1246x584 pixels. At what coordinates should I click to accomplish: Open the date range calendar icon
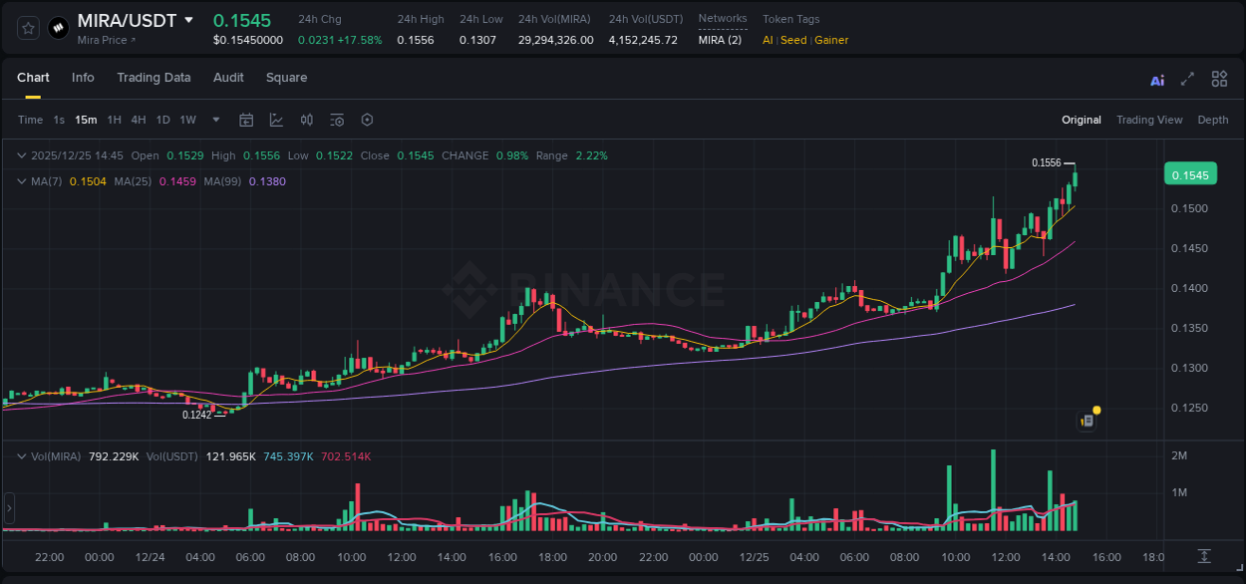246,120
